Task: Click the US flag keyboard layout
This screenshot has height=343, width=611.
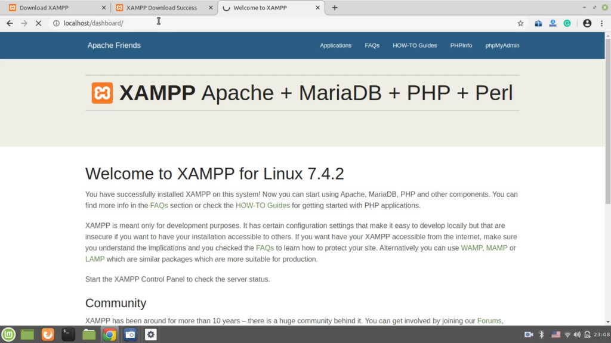Action: [x=556, y=335]
